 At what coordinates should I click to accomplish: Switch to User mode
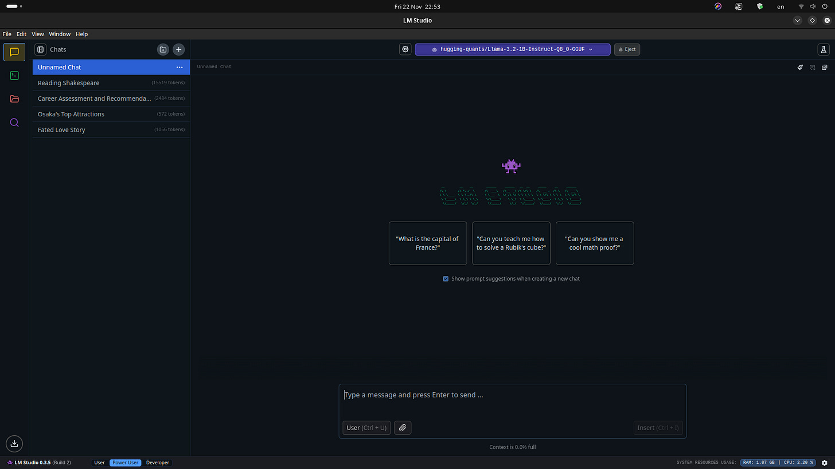(99, 463)
